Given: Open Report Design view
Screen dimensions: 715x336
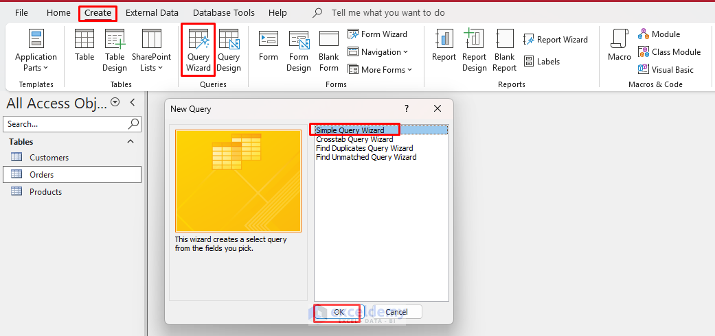Looking at the screenshot, I should pos(474,51).
